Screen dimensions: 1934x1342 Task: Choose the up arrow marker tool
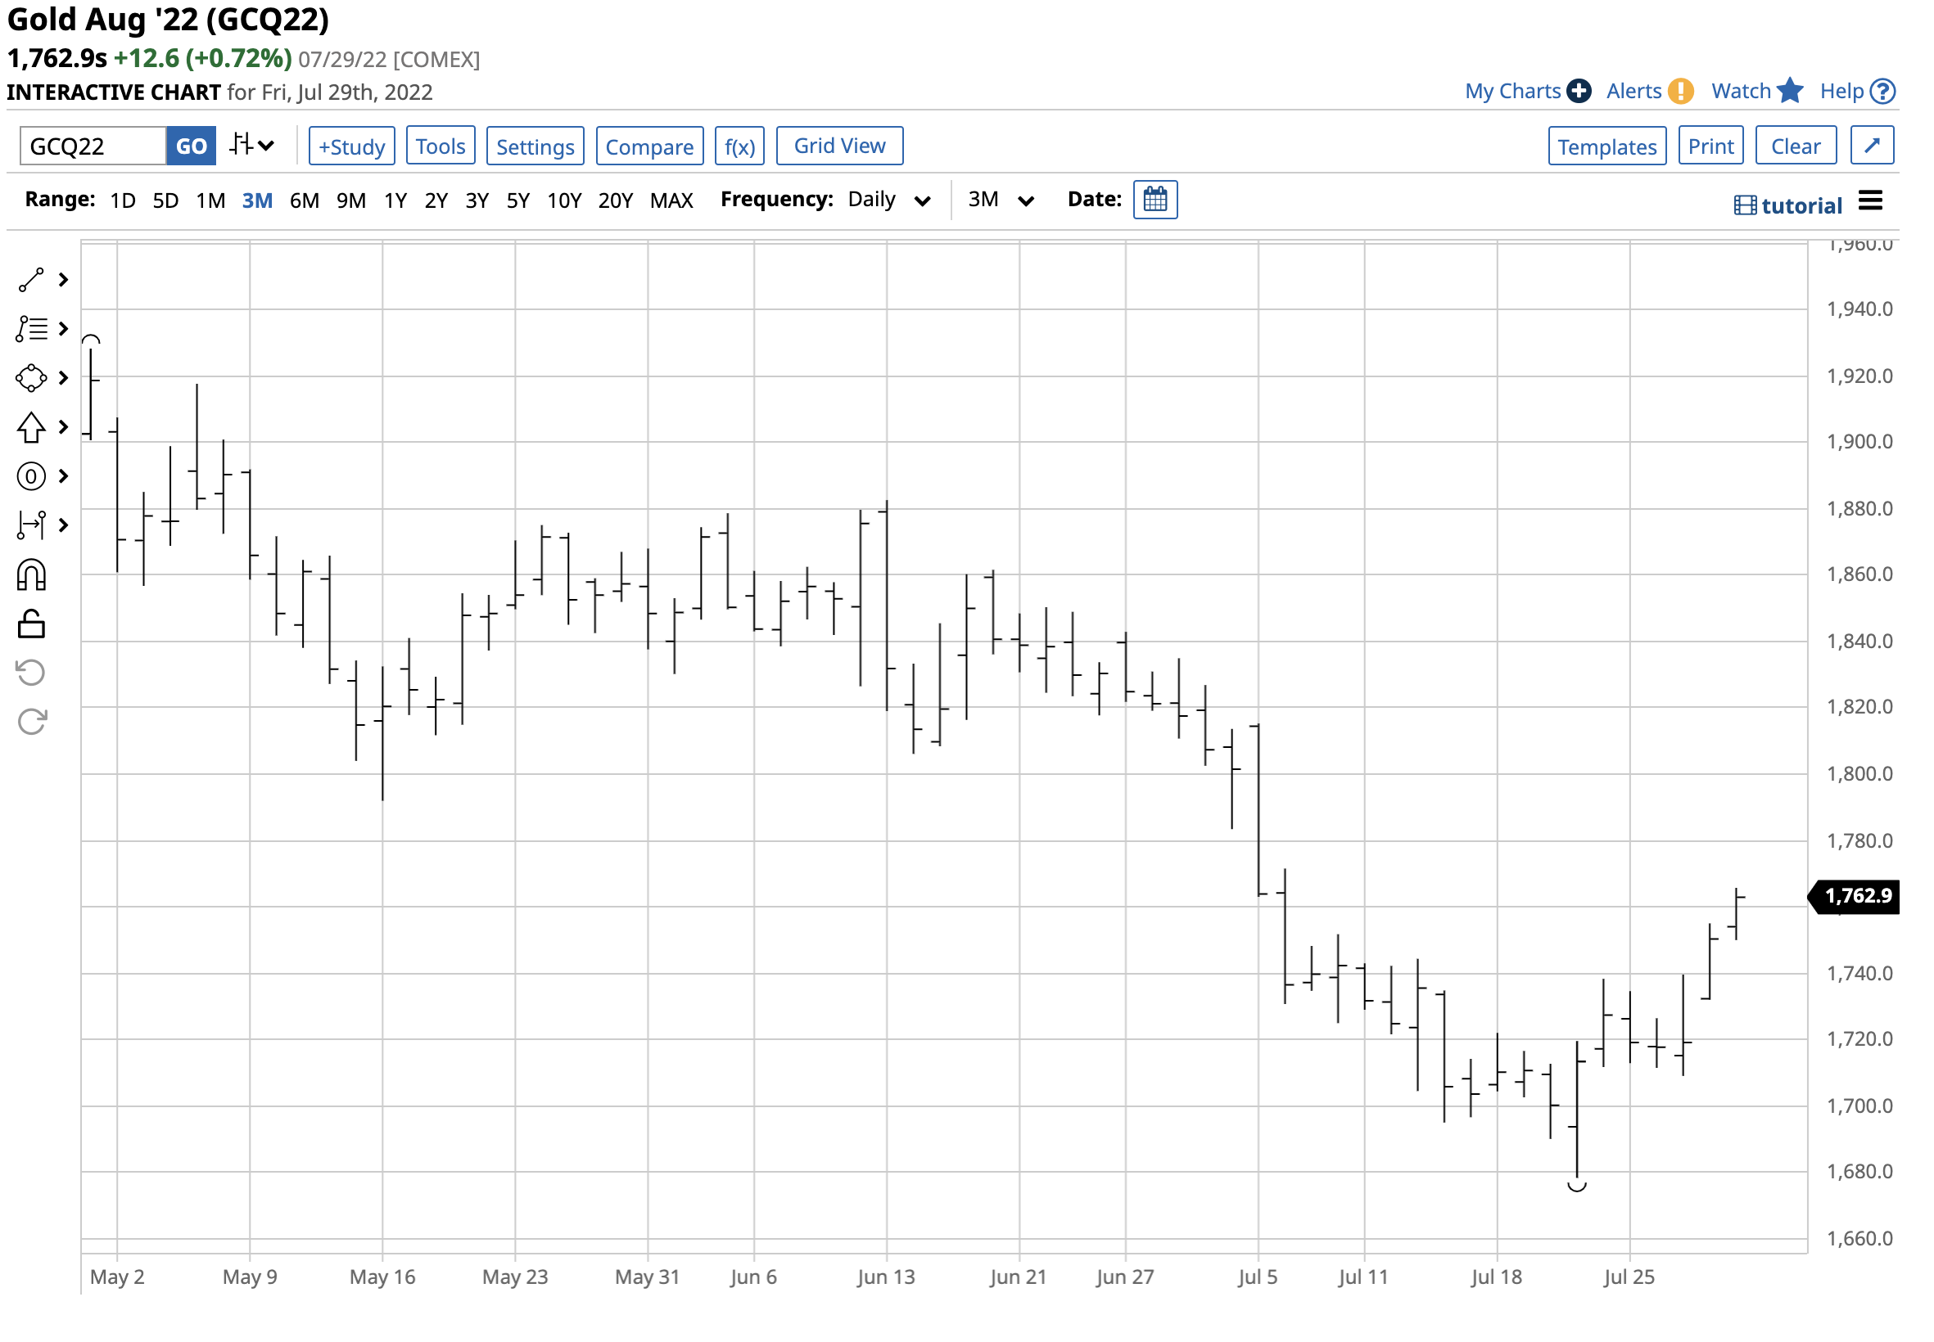(x=31, y=428)
